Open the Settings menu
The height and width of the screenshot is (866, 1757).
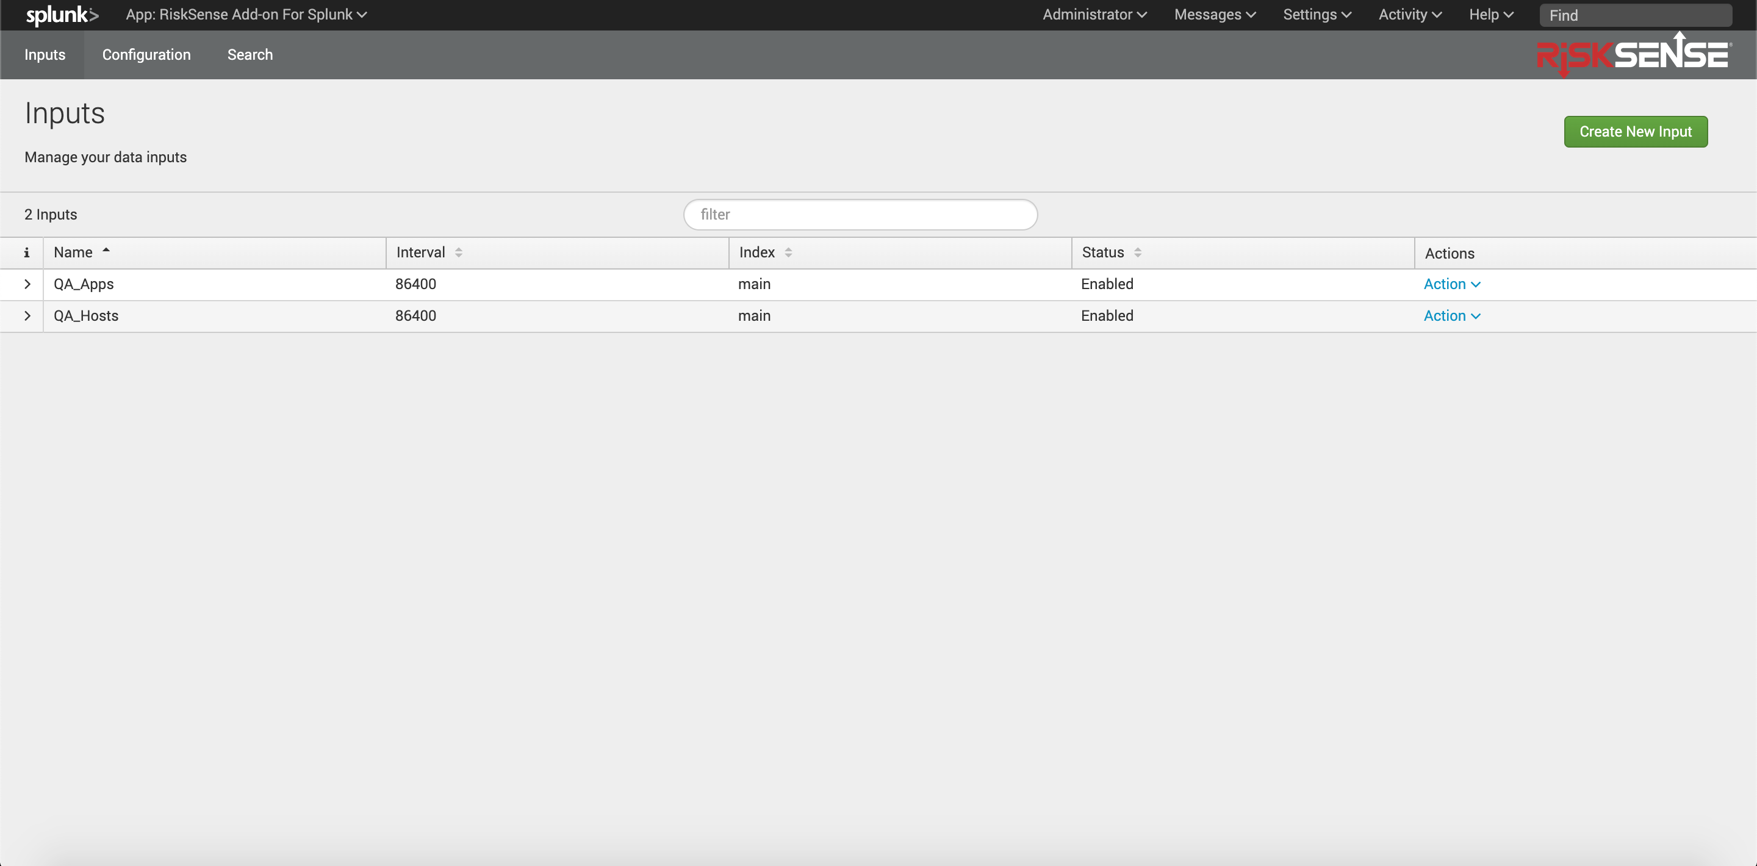pyautogui.click(x=1317, y=15)
